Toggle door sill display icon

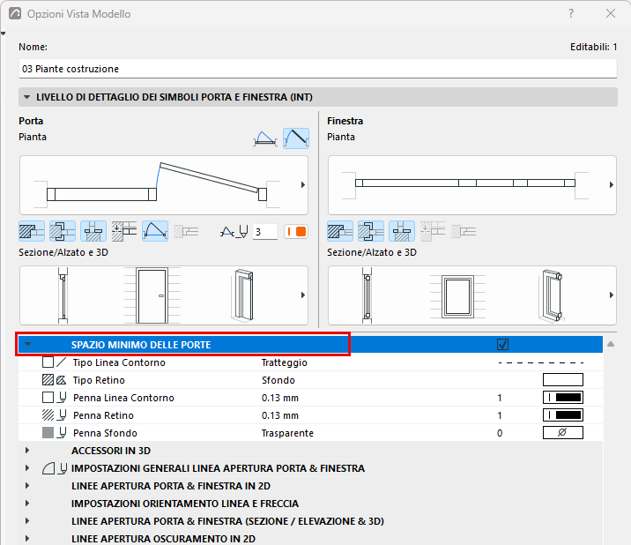(93, 231)
